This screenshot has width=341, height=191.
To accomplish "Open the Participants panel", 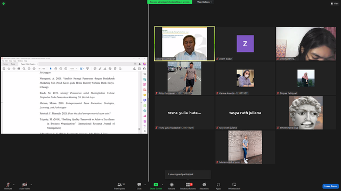I will pyautogui.click(x=119, y=186).
